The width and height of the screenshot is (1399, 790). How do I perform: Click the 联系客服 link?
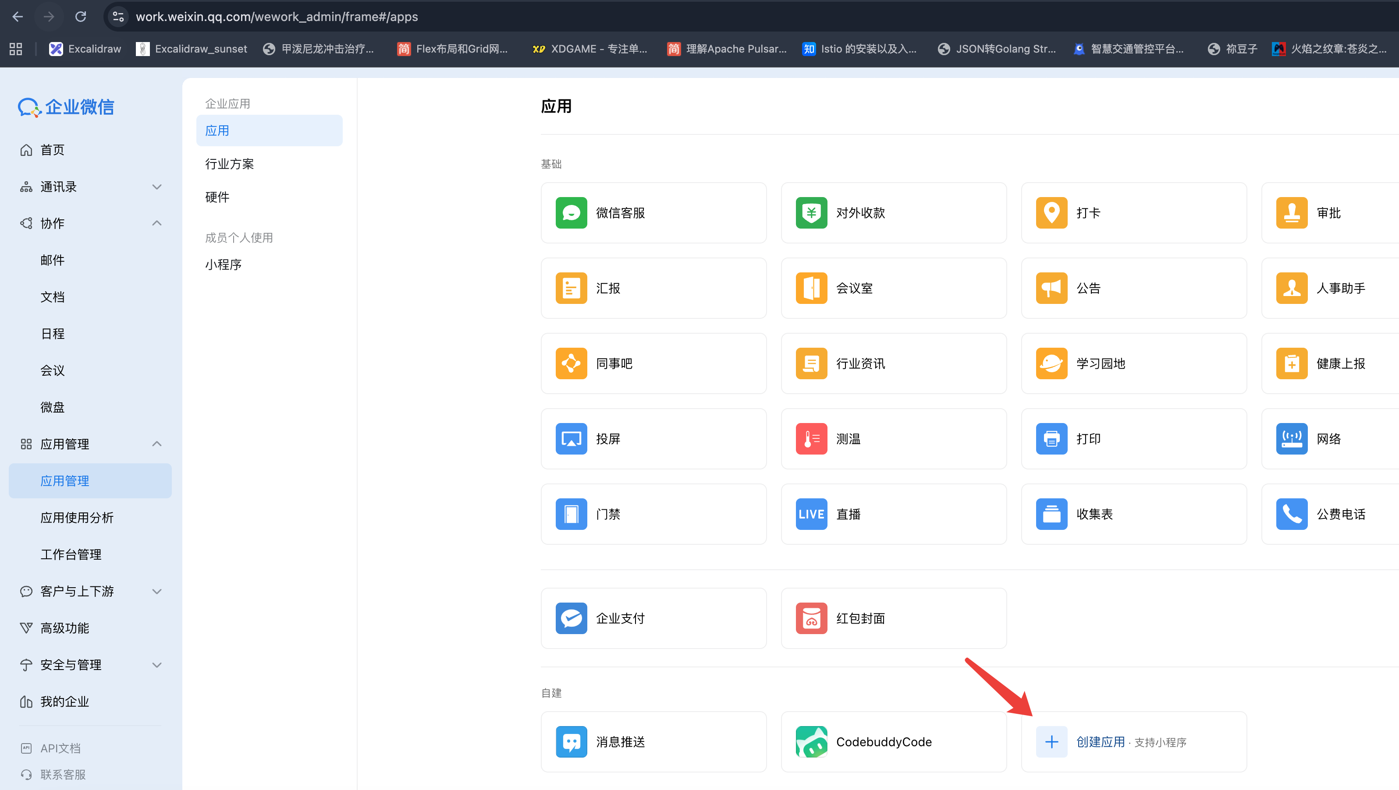tap(62, 774)
